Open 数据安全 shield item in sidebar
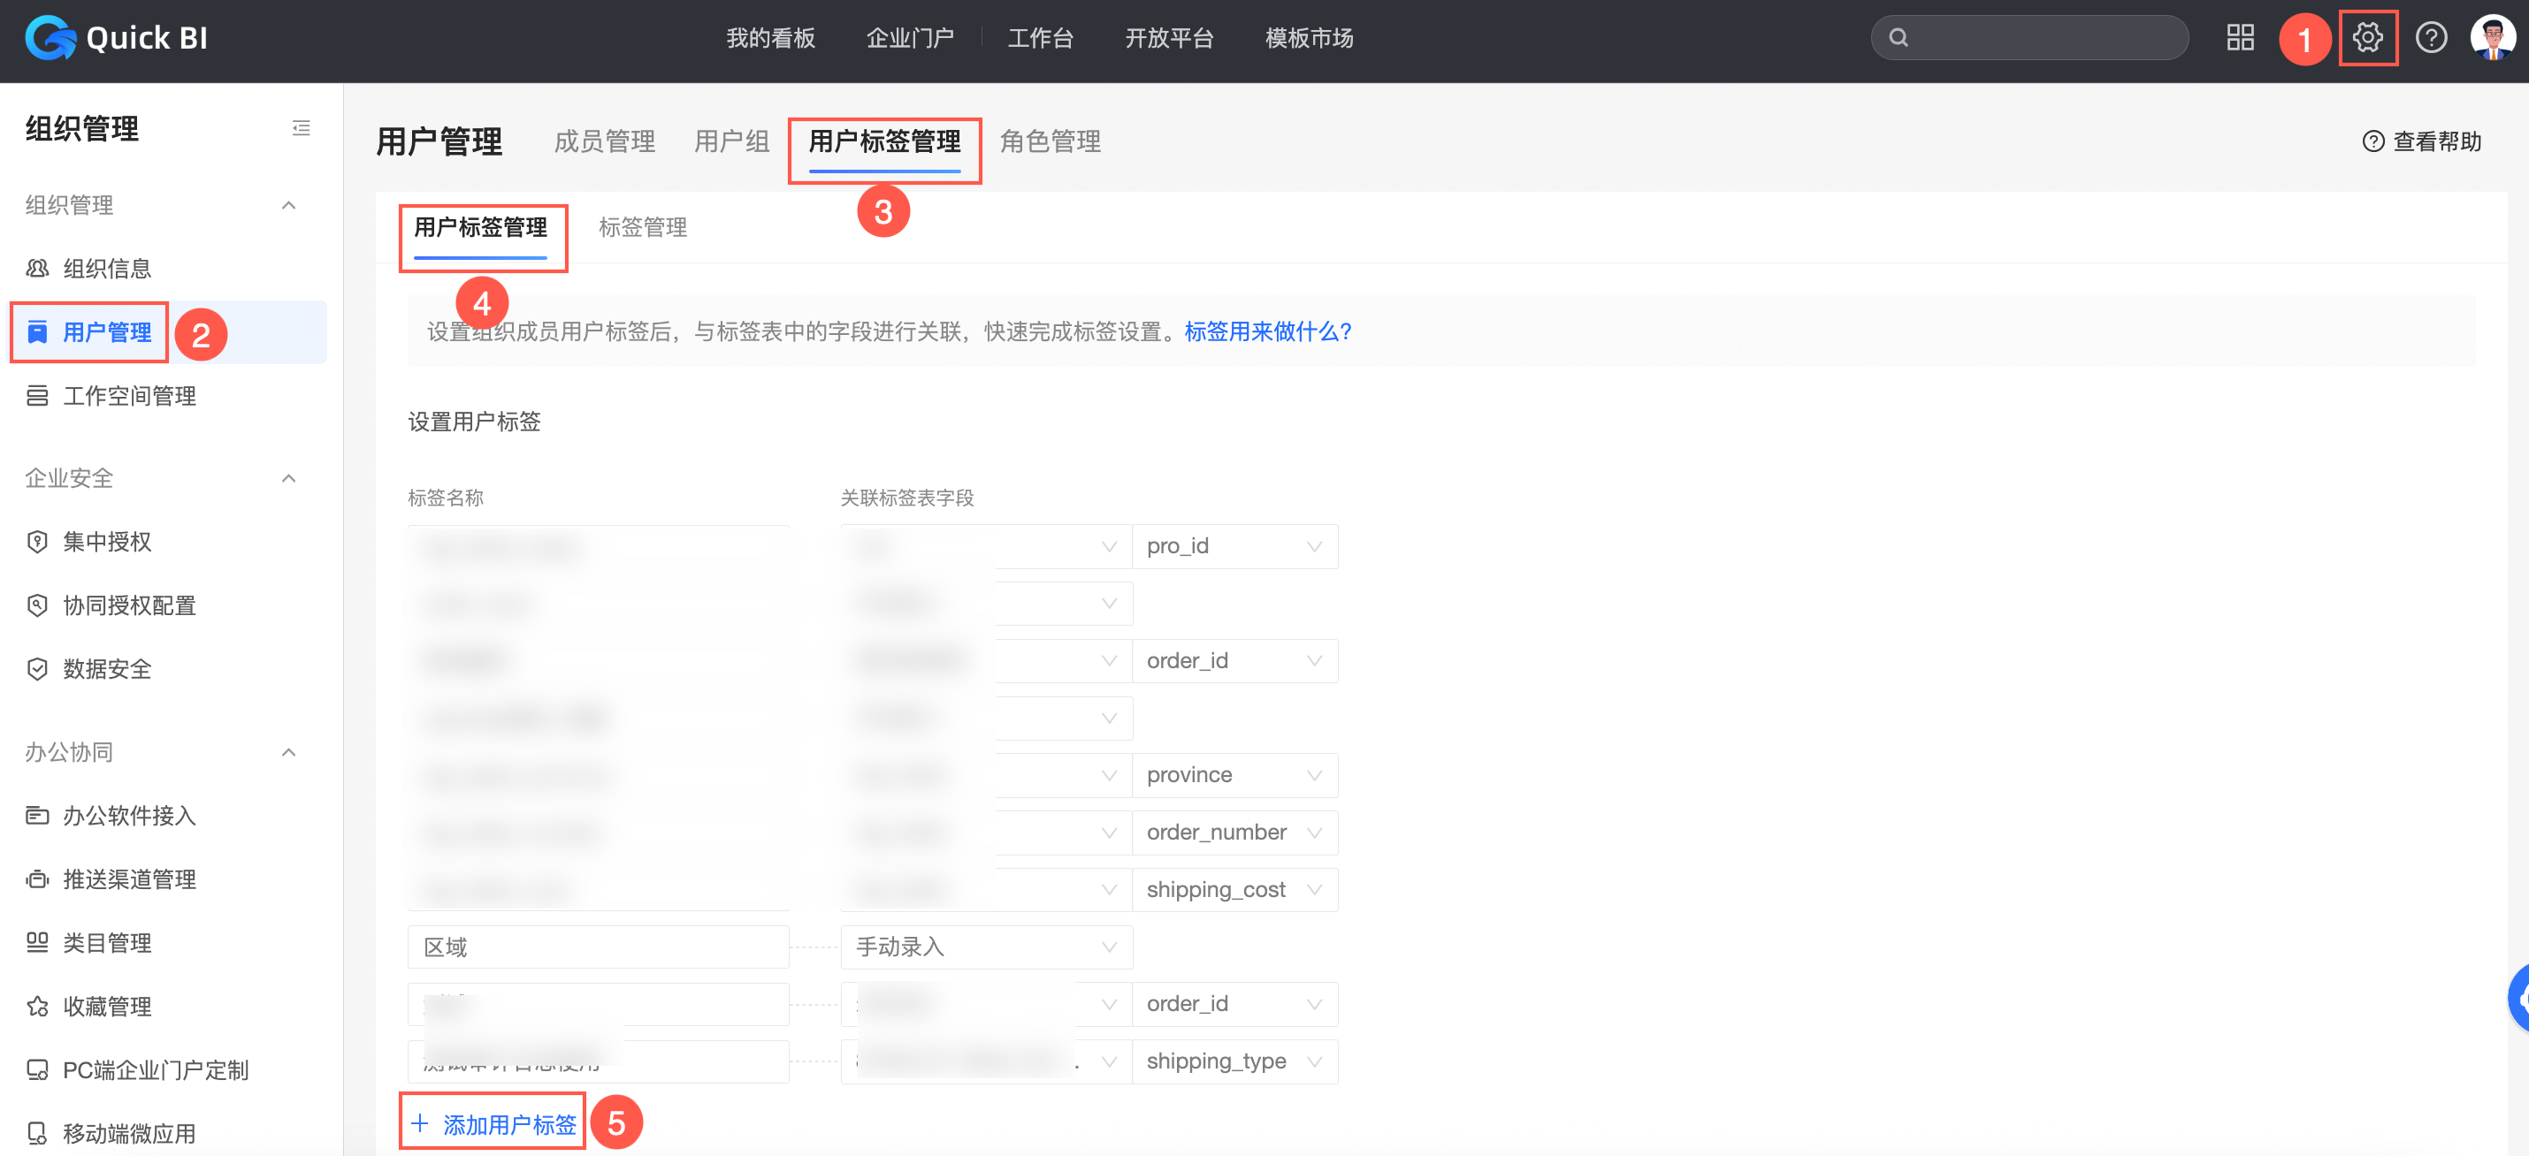The height and width of the screenshot is (1156, 2529). tap(106, 669)
